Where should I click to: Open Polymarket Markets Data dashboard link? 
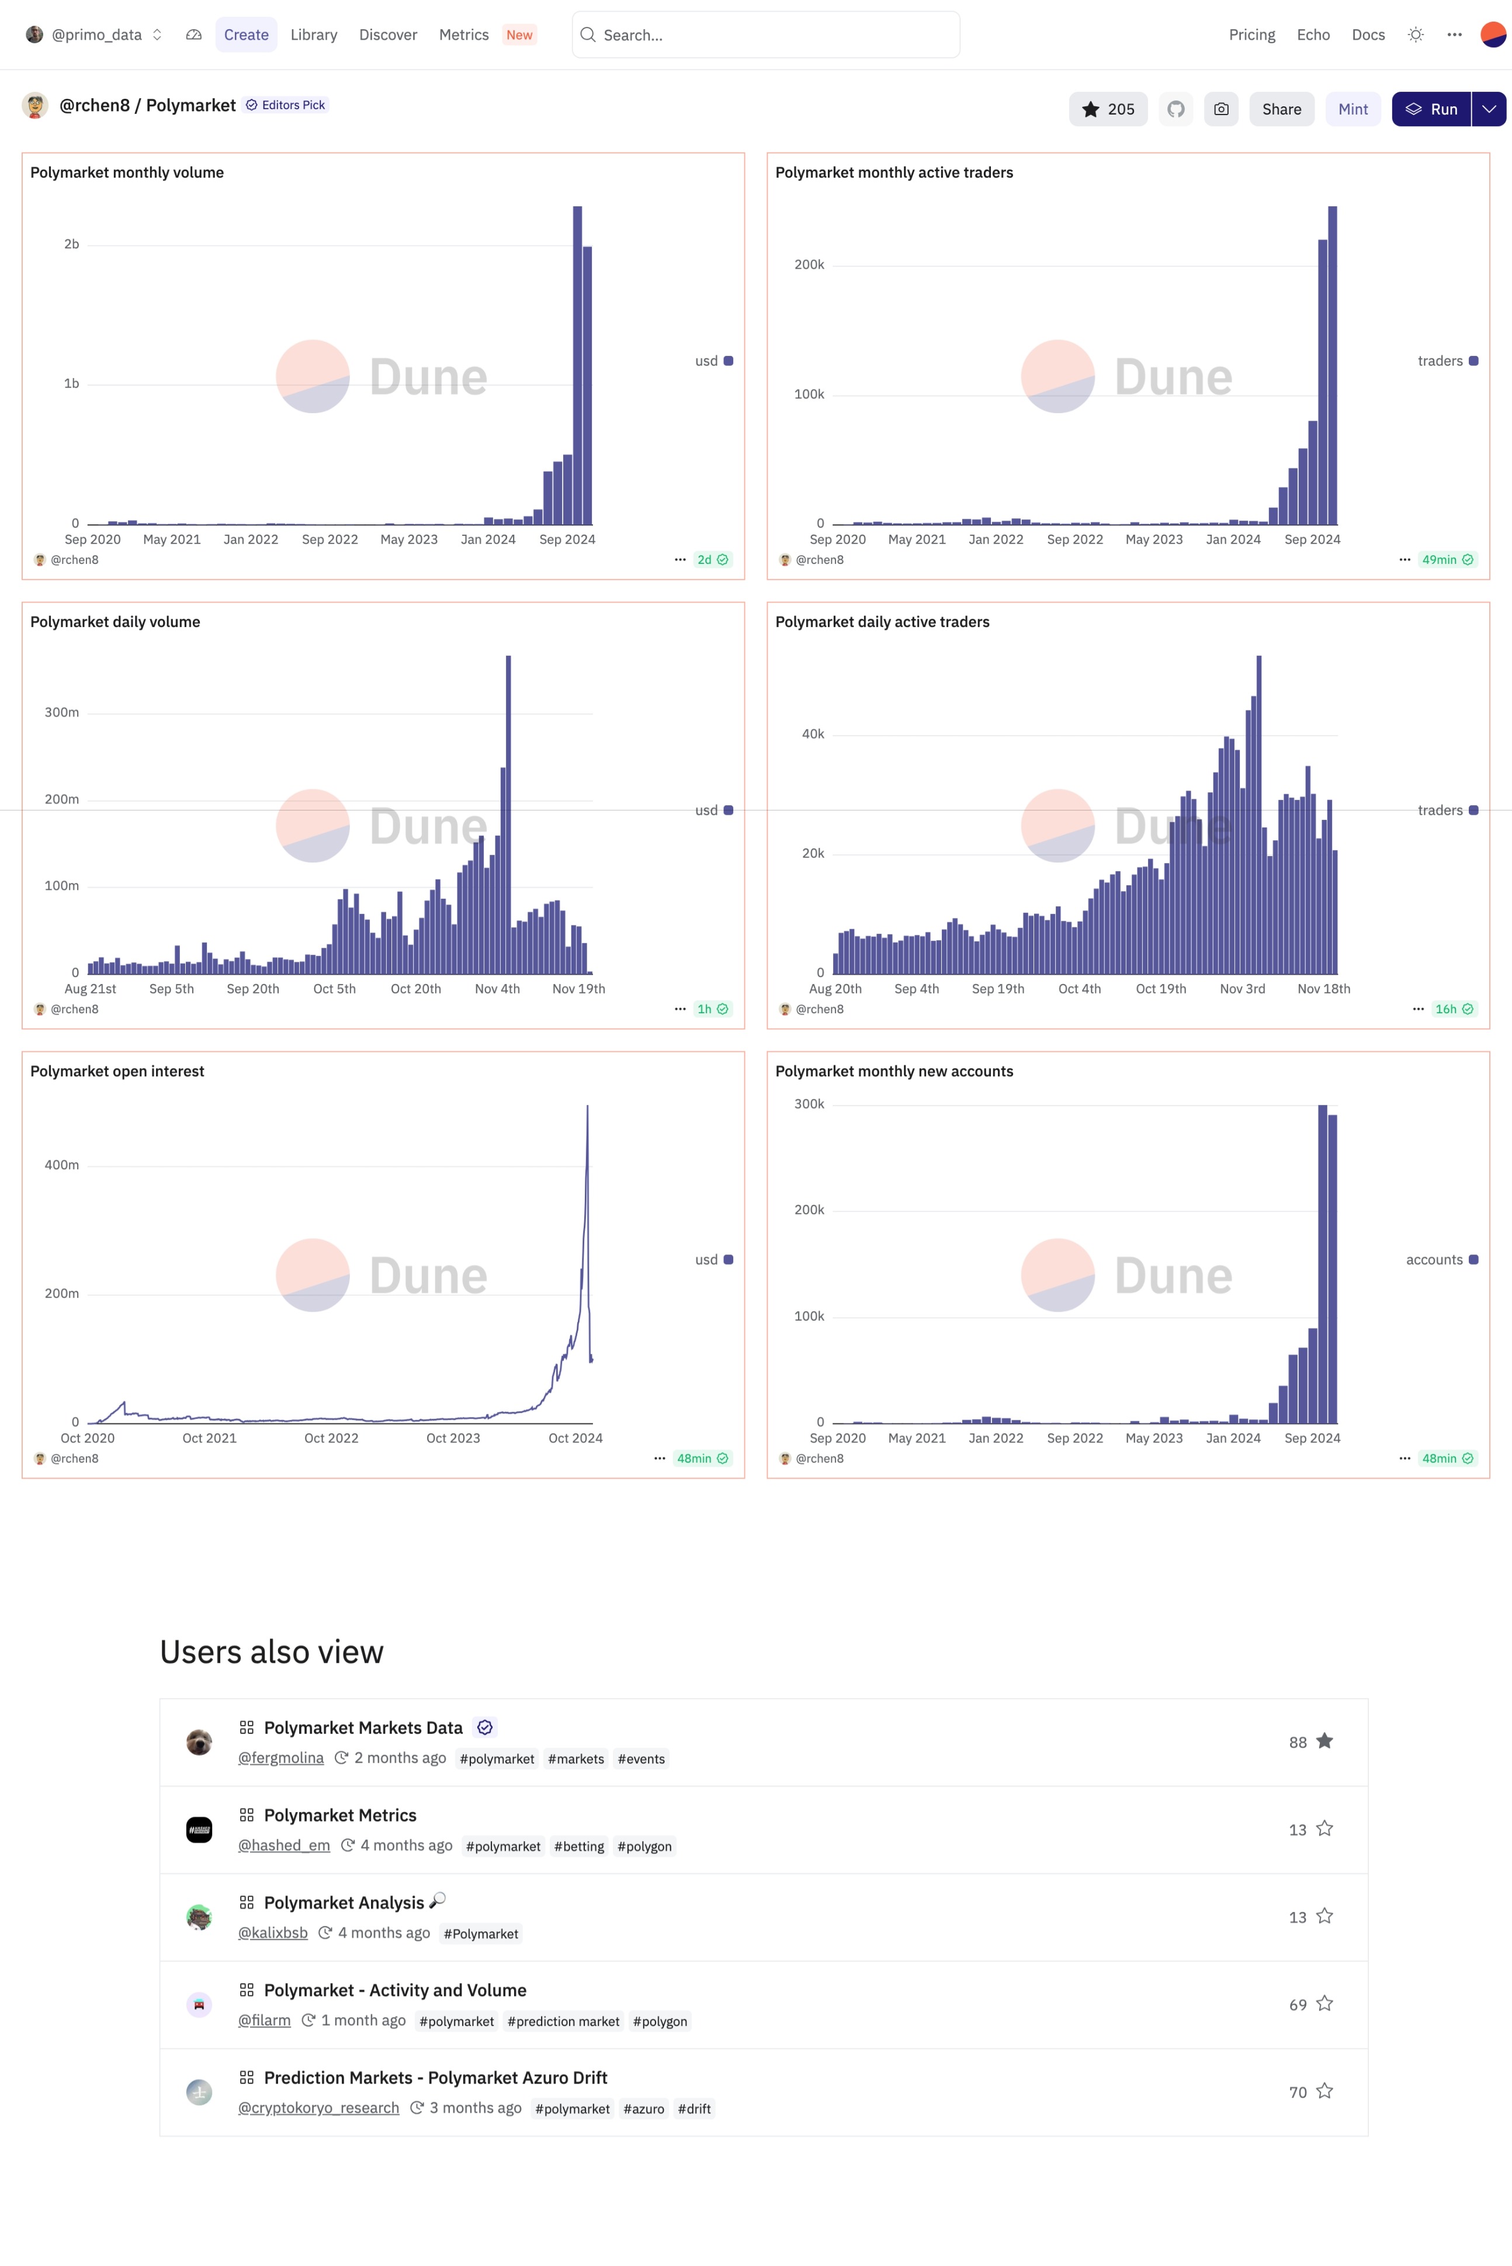(363, 1727)
